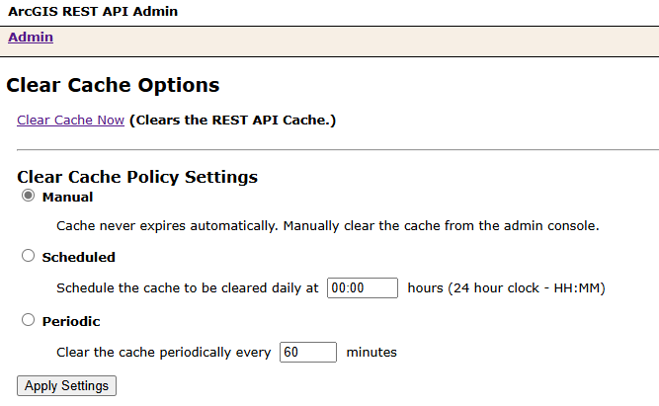Choose the Scheduled radio button
The height and width of the screenshot is (406, 659).
point(28,257)
